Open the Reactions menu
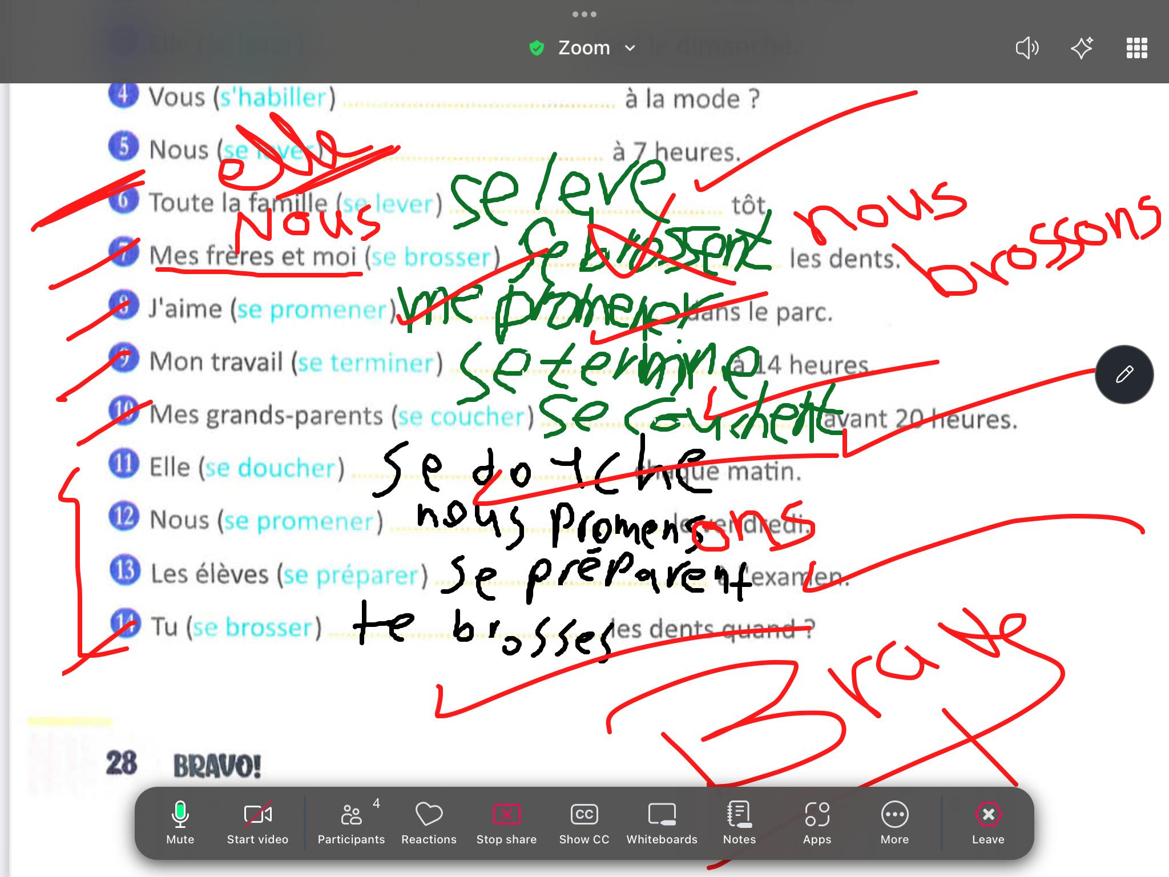The image size is (1169, 877). [429, 822]
